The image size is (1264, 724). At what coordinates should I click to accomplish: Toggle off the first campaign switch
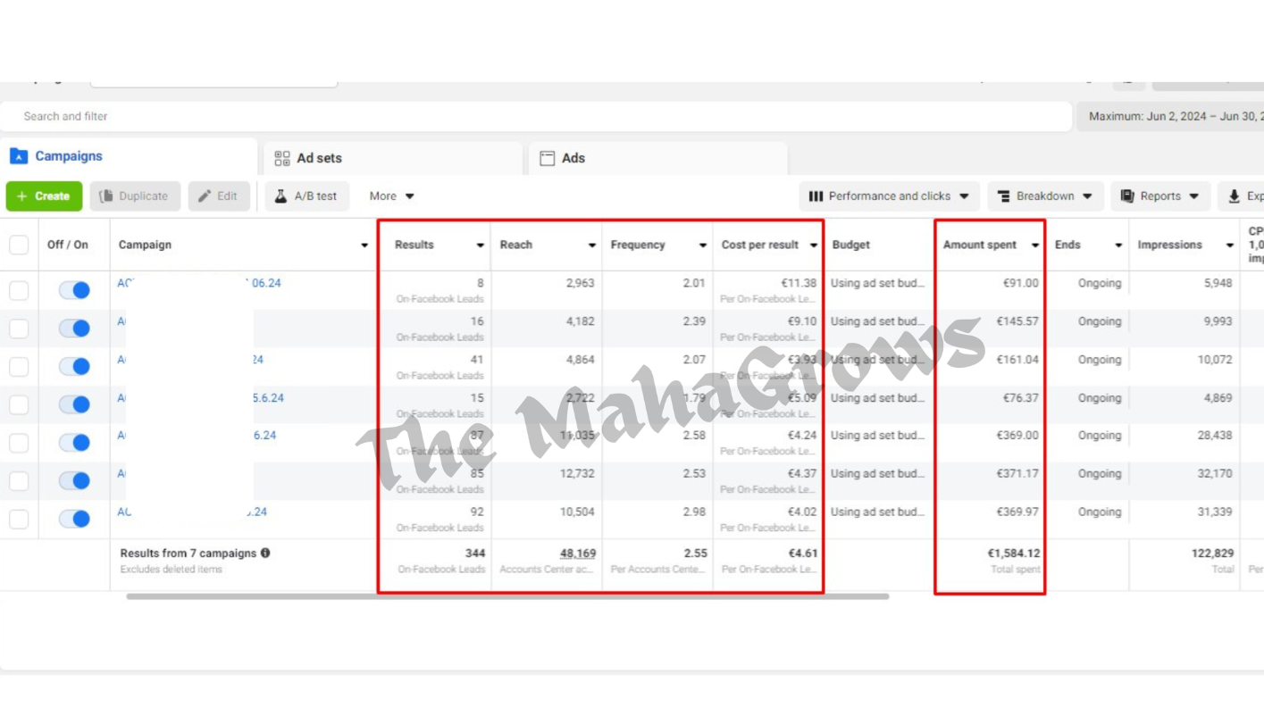pyautogui.click(x=74, y=290)
